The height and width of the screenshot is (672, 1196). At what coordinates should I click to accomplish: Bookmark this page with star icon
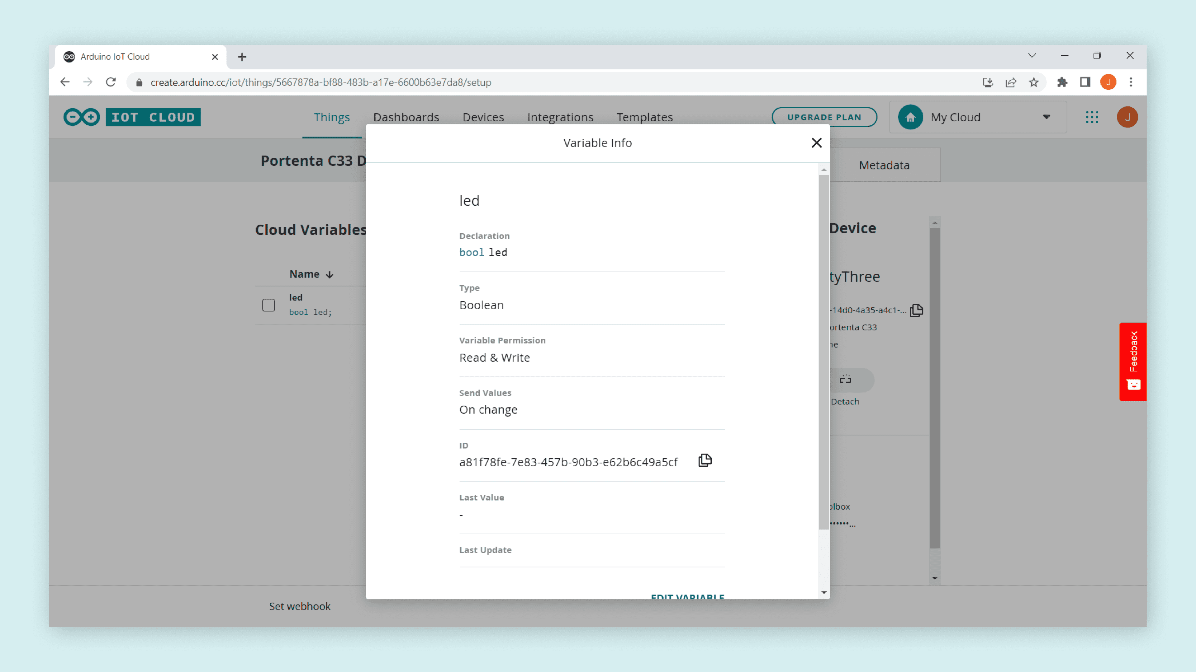coord(1033,82)
